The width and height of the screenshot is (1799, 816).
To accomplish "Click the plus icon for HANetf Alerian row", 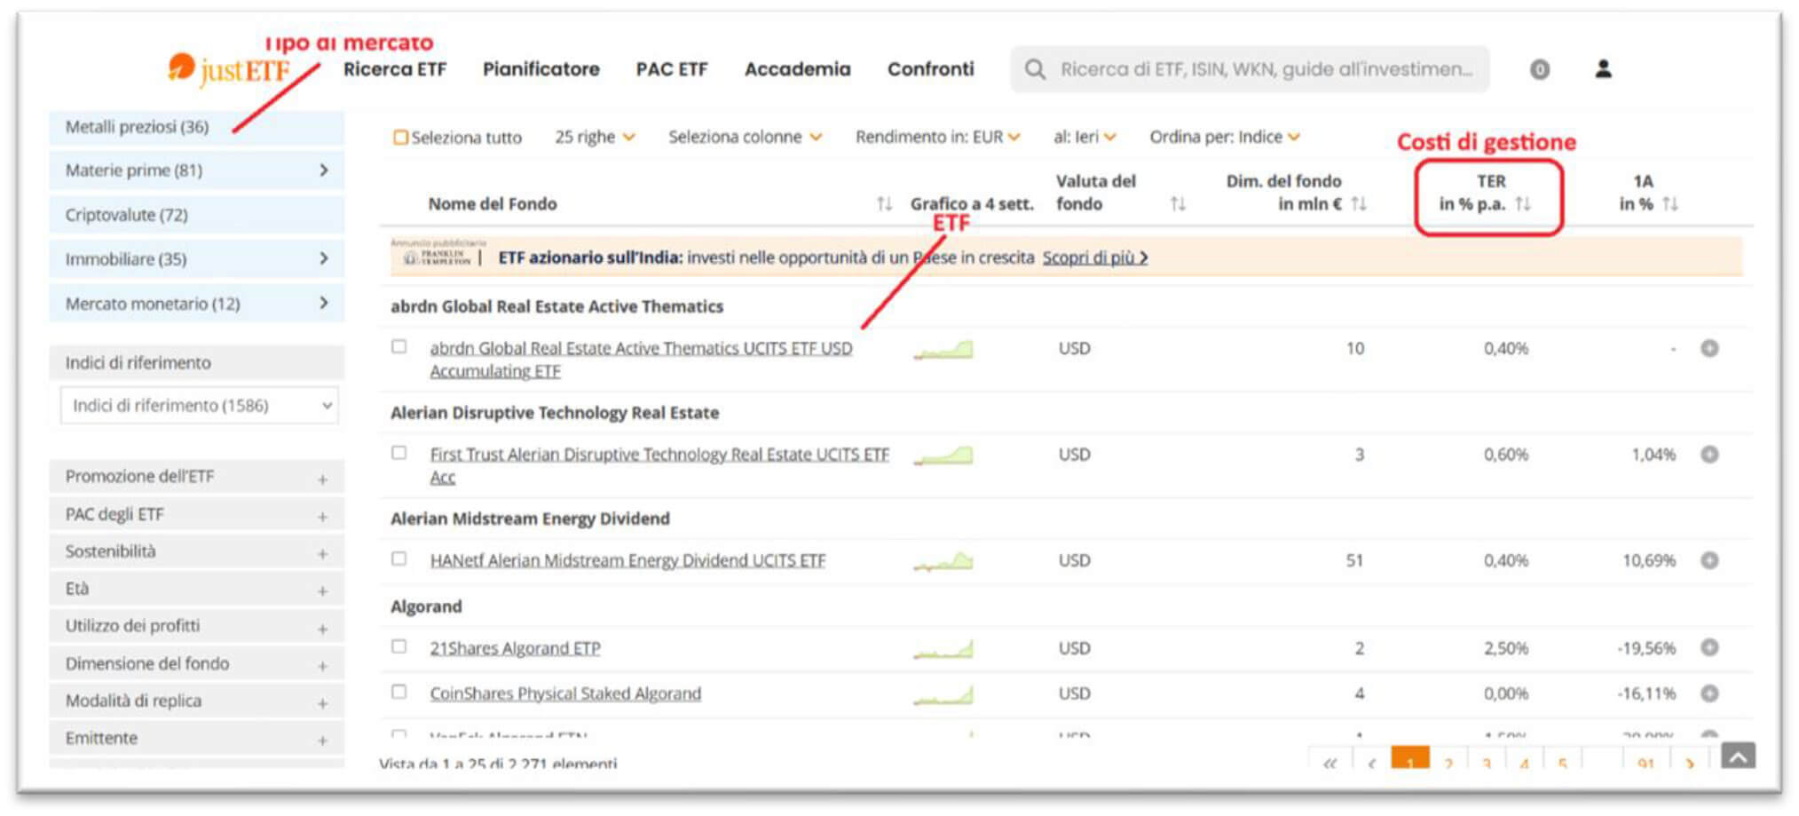I will pos(1709,560).
